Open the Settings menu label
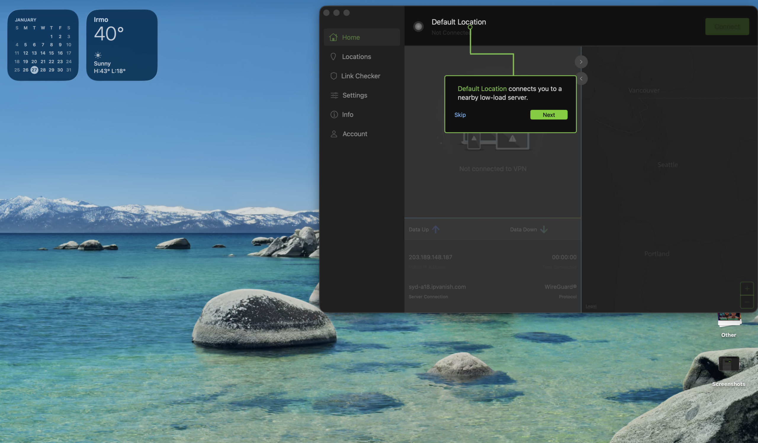 (x=355, y=95)
